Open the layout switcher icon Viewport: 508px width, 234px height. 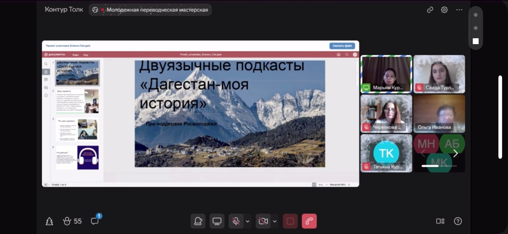click(440, 221)
